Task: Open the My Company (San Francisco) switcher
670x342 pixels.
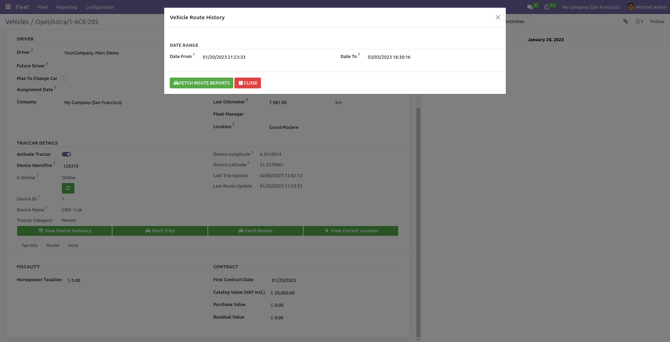Action: point(591,7)
